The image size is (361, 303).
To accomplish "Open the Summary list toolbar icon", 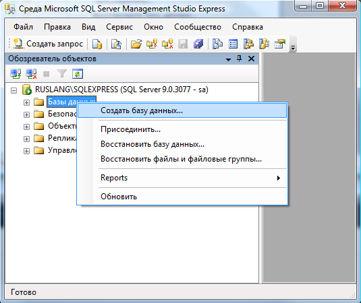I will point(233,44).
